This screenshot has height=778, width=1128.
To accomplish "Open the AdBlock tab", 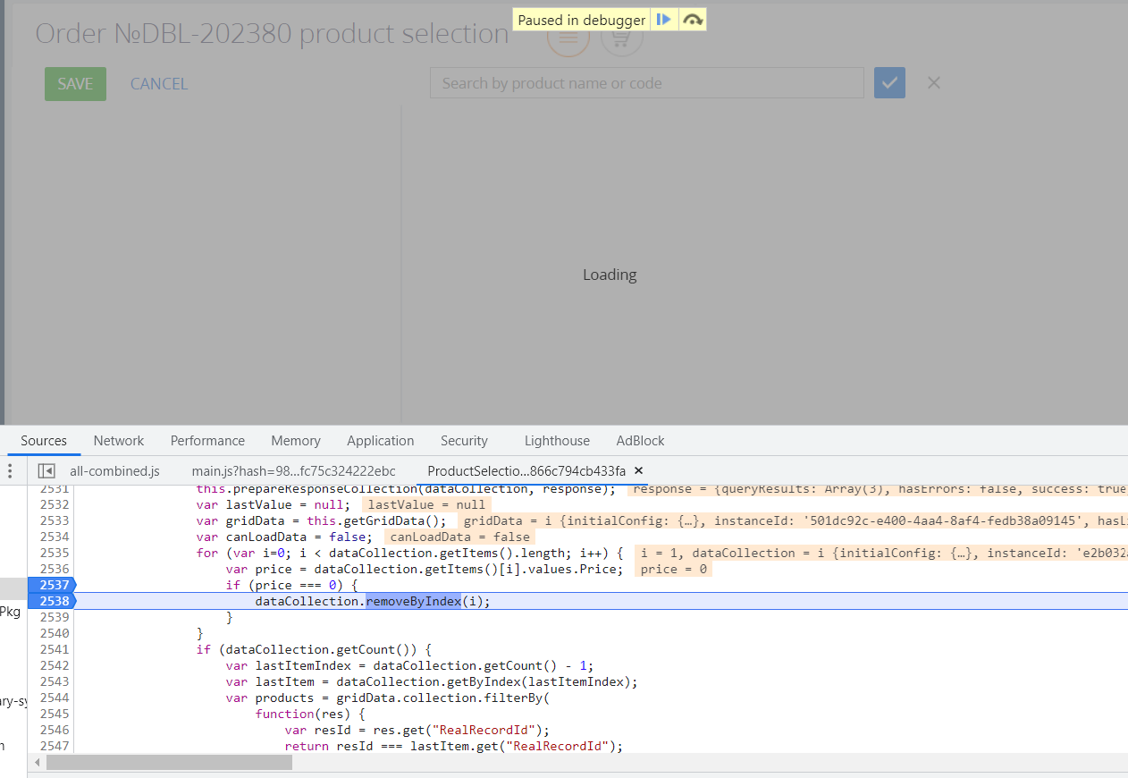I will click(640, 441).
